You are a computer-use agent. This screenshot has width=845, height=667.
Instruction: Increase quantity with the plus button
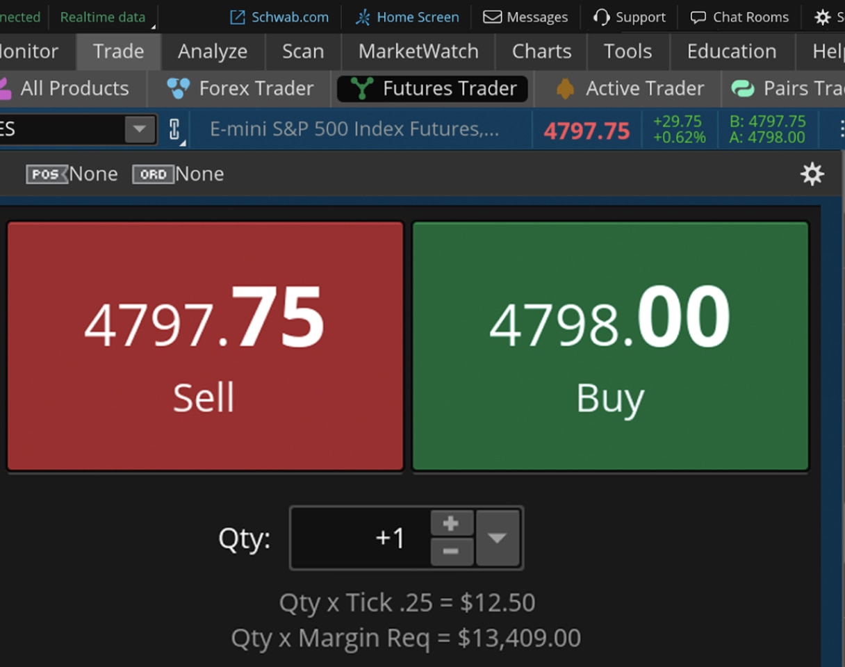[x=451, y=523]
